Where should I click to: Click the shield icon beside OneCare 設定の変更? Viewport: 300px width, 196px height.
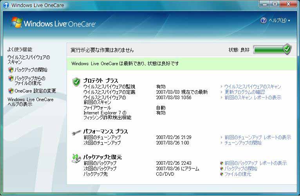pos(11,91)
